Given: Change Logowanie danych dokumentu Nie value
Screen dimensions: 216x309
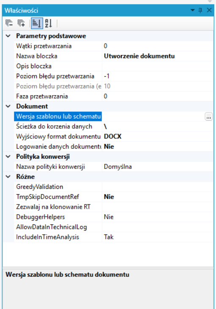Looking at the screenshot, I should click(x=158, y=146).
